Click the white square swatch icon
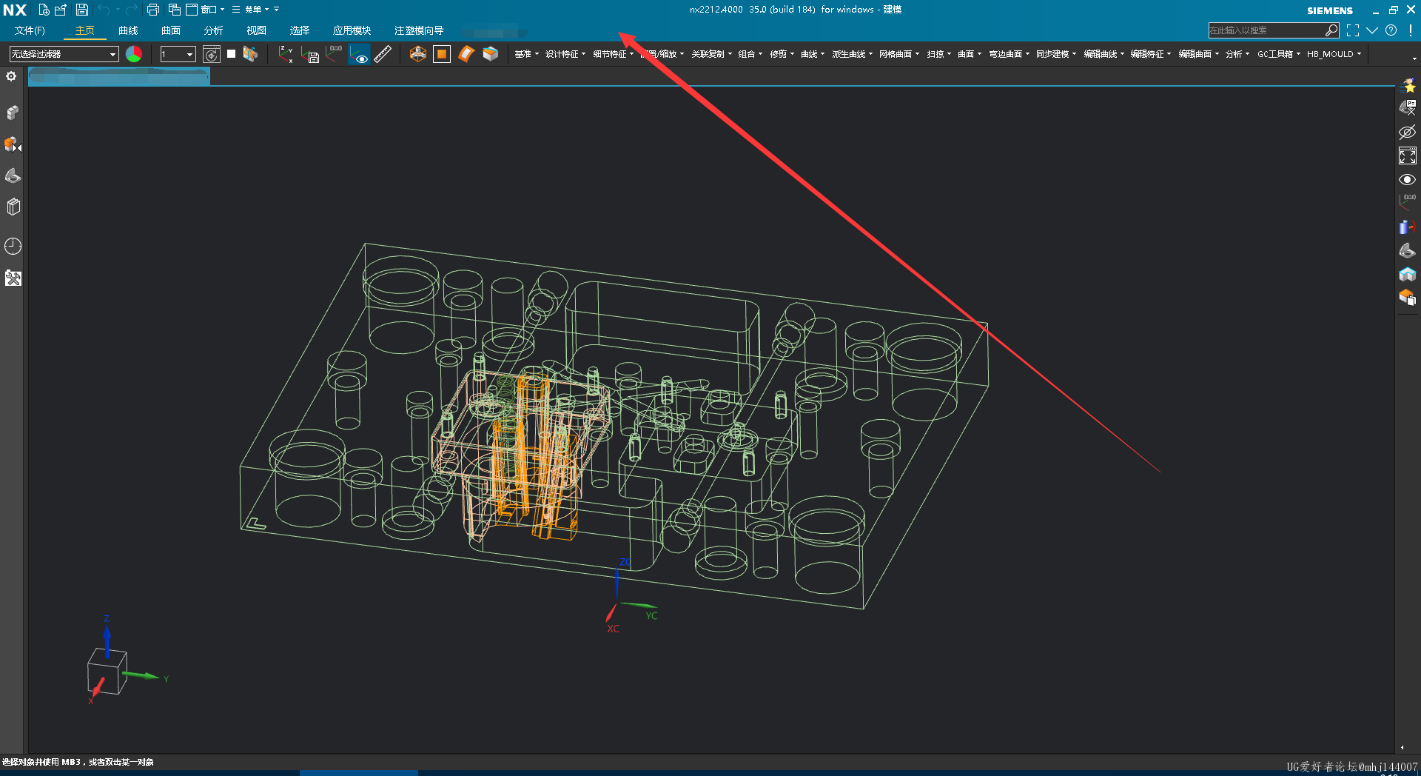Image resolution: width=1421 pixels, height=776 pixels. tap(231, 53)
